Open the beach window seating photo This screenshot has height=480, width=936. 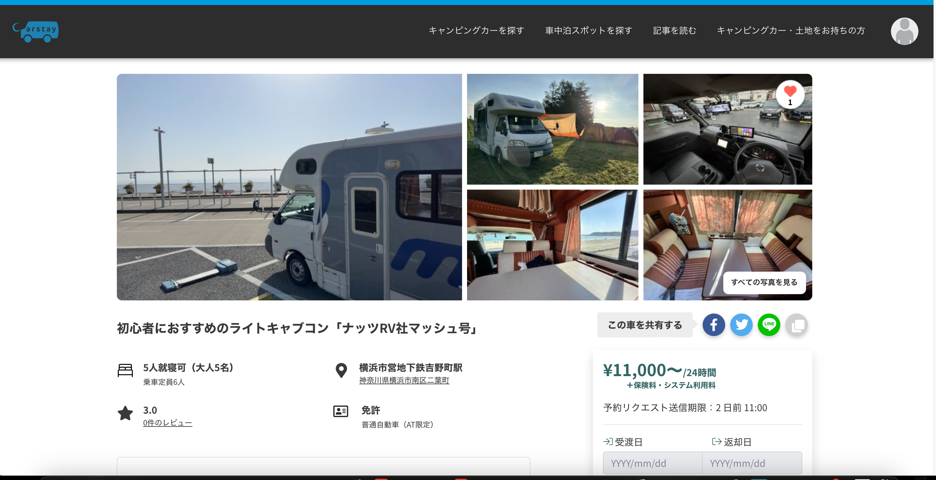(552, 245)
